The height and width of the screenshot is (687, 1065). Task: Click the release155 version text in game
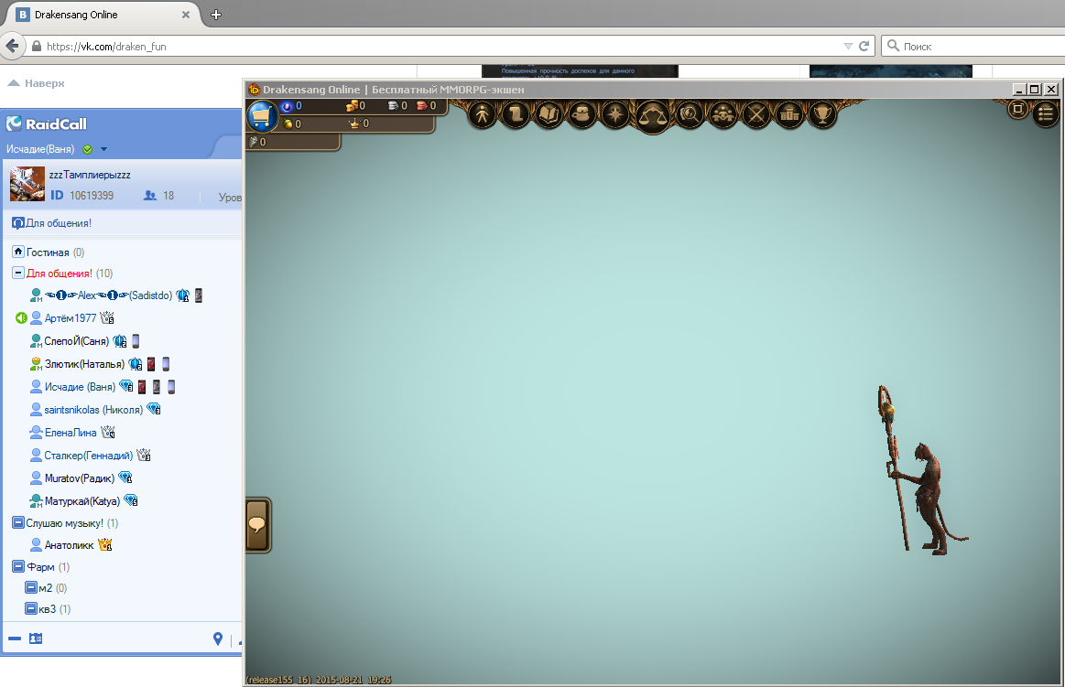pyautogui.click(x=319, y=680)
